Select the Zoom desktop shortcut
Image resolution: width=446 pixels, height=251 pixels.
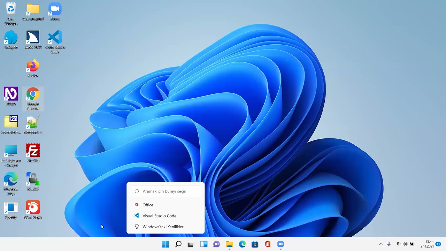point(55,11)
